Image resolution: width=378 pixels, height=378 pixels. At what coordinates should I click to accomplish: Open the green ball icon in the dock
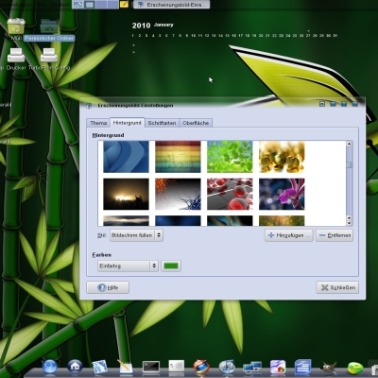point(355,368)
